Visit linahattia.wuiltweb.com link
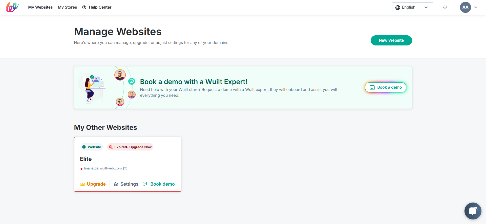 tap(103, 168)
